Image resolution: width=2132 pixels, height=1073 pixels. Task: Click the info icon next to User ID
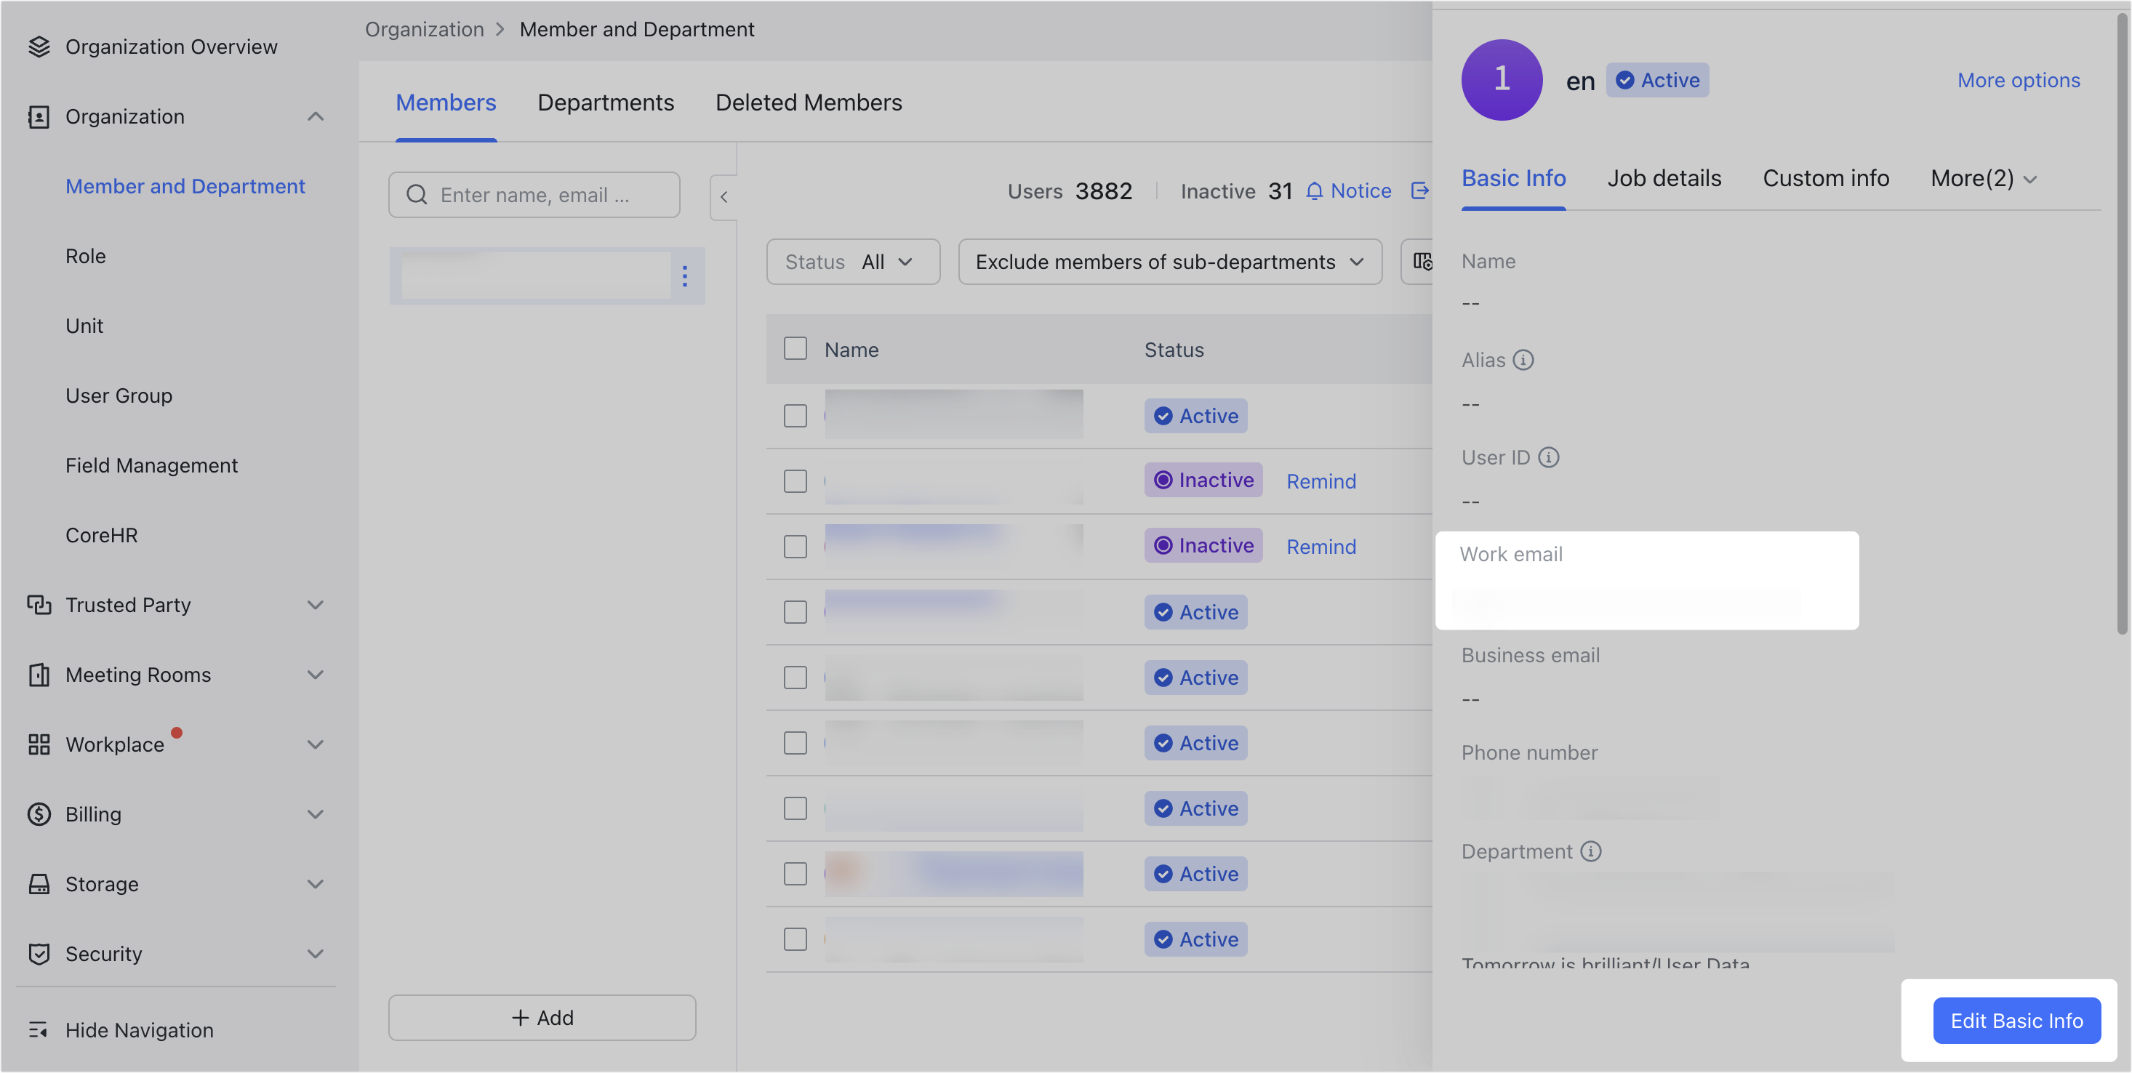coord(1549,457)
